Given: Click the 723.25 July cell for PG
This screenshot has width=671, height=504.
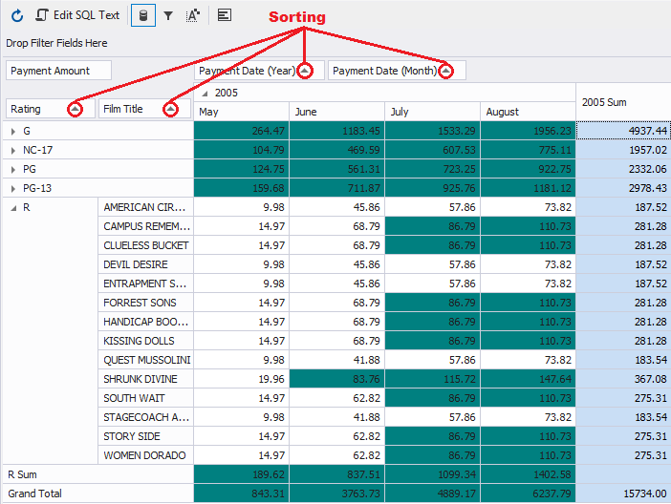Looking at the screenshot, I should (433, 169).
